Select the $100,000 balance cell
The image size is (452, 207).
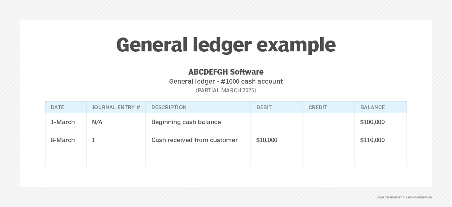coord(373,122)
